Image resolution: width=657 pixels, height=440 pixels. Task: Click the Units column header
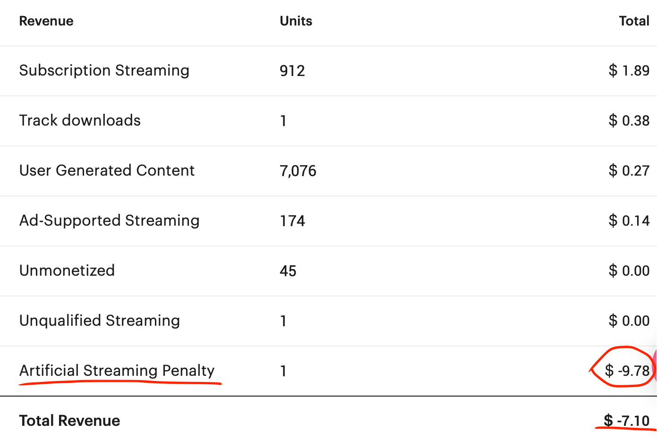point(296,21)
